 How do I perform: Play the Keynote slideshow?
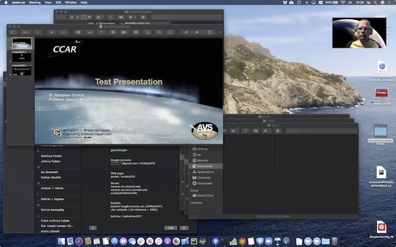tap(52, 32)
